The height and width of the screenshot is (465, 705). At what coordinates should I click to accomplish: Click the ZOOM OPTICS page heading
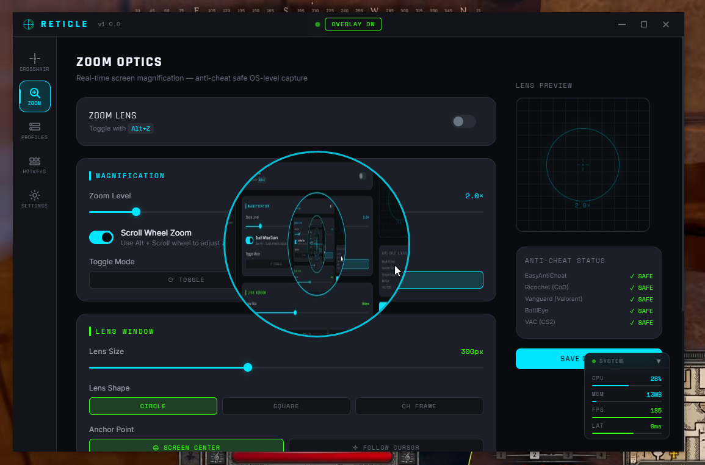119,62
